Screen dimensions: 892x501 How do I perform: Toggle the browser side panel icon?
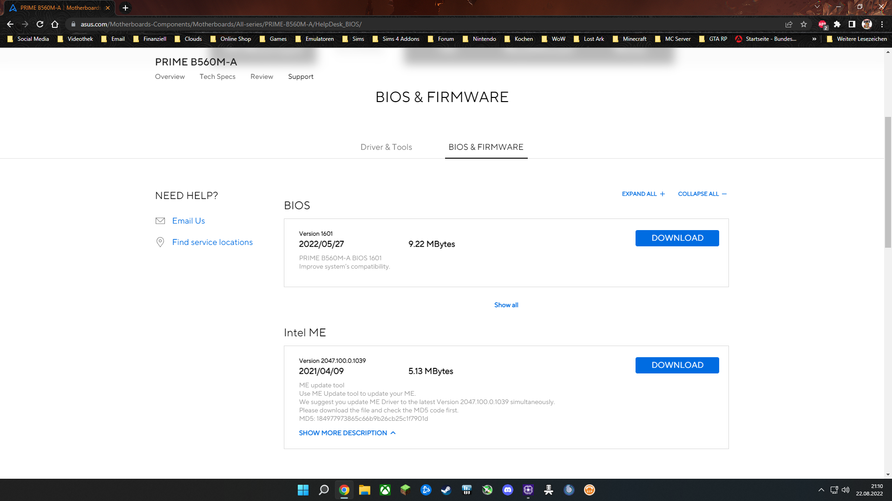[x=852, y=24]
